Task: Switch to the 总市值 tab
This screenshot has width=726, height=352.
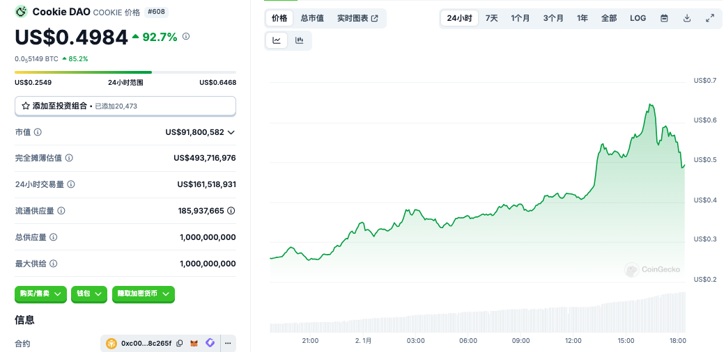Action: pyautogui.click(x=311, y=18)
